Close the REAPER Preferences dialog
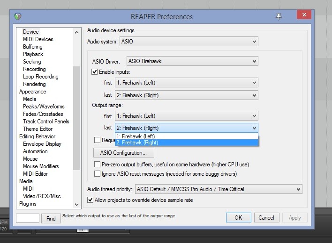This screenshot has height=243, width=332. (304, 15)
